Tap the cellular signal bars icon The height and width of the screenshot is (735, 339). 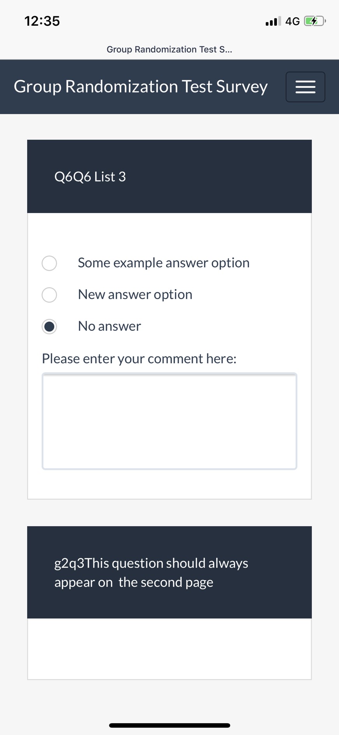273,21
